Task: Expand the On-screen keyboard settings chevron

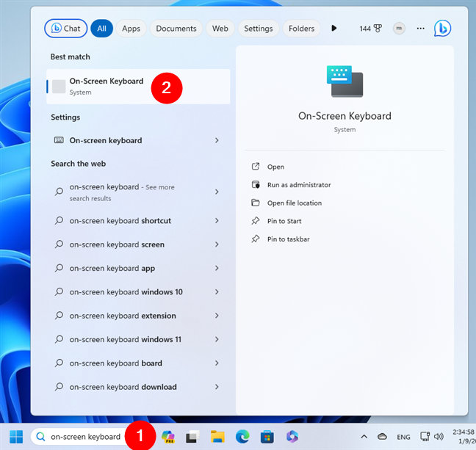Action: click(217, 140)
